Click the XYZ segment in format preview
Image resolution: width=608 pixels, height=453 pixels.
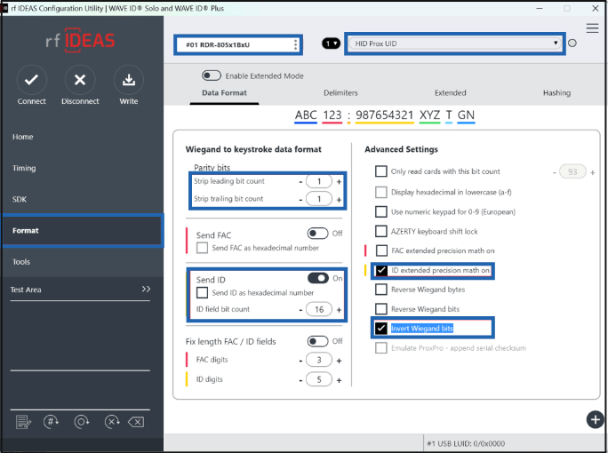click(429, 115)
